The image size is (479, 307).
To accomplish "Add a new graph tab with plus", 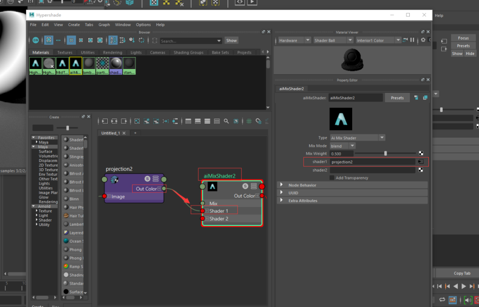I will [135, 133].
